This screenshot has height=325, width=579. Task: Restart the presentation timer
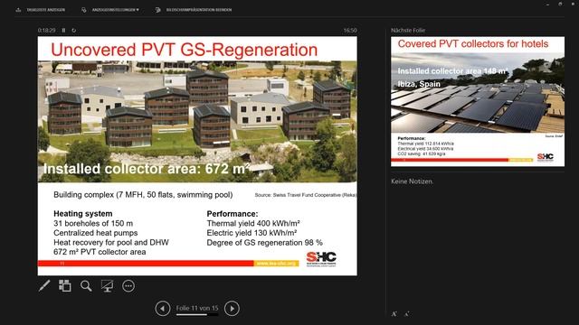click(x=74, y=30)
